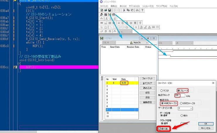
Task: Select the マスタ radio button
Action: (x=162, y=90)
